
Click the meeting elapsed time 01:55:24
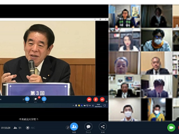point(6,128)
